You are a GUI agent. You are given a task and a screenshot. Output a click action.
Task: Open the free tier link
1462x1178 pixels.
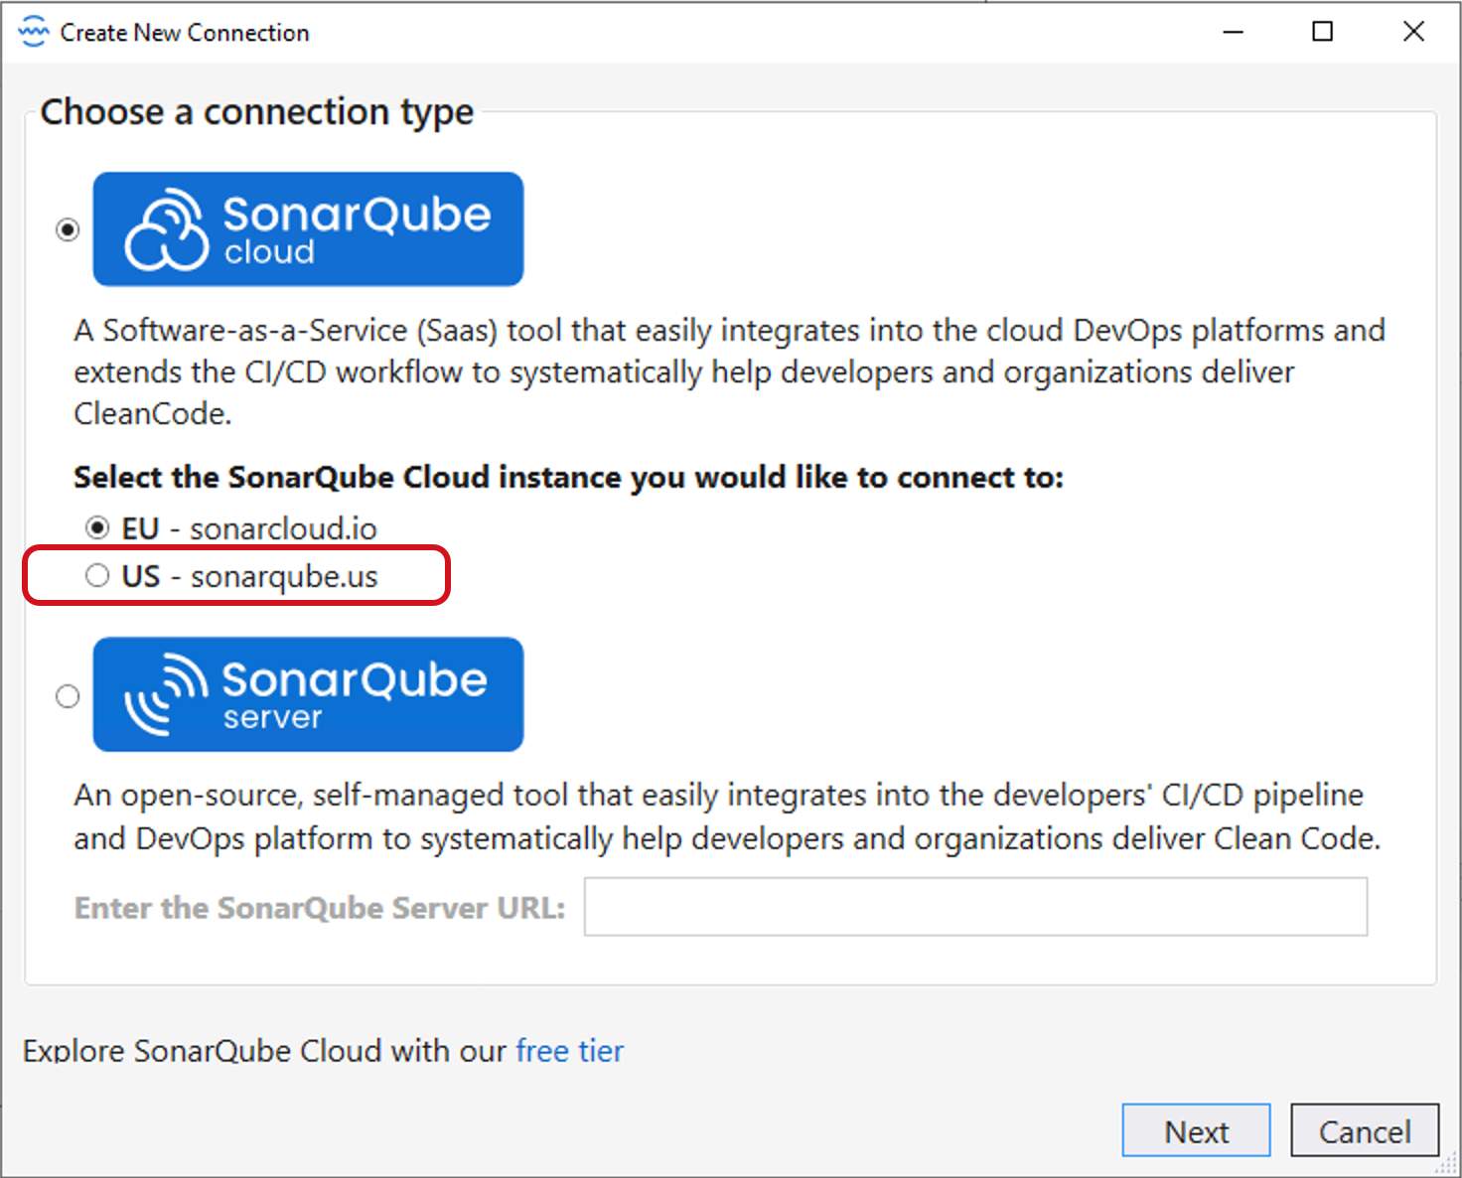pos(569,1050)
